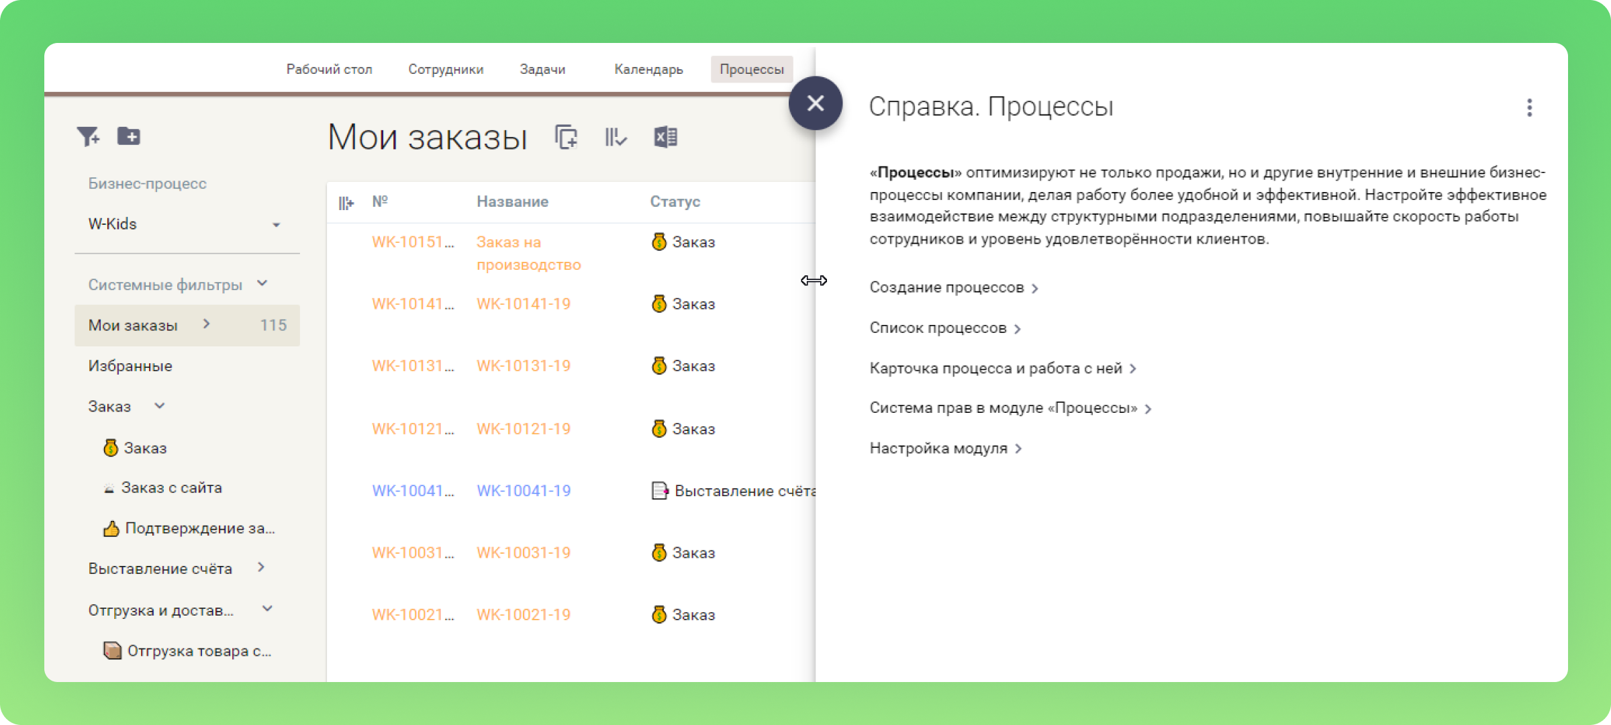
Task: Click the copy/create process icon beside Мои заказы
Action: point(566,137)
